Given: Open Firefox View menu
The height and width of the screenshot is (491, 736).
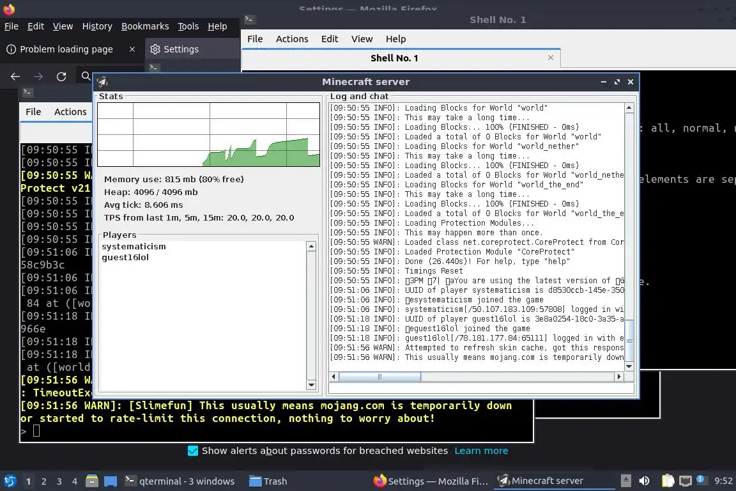Looking at the screenshot, I should [x=63, y=26].
